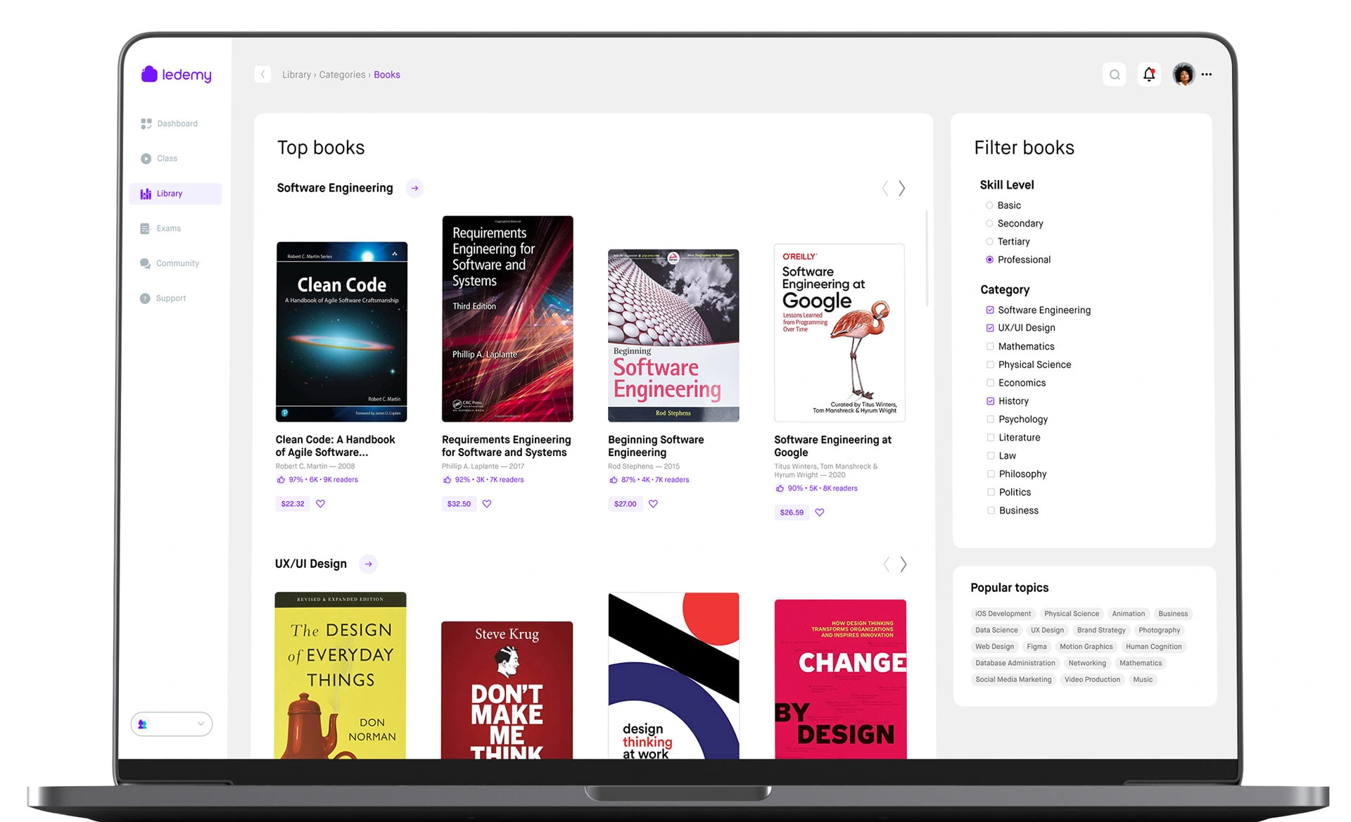Click the user profile avatar icon
This screenshot has width=1351, height=822.
[1182, 75]
